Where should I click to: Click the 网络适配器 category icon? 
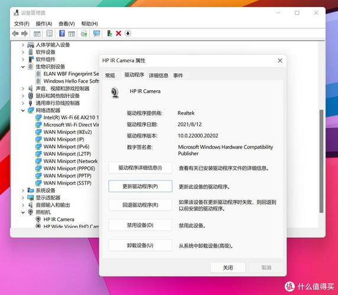pos(31,110)
